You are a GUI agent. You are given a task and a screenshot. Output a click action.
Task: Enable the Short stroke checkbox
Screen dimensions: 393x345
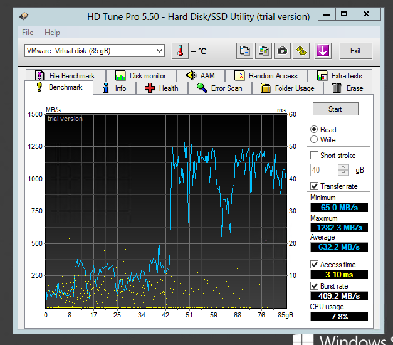314,156
